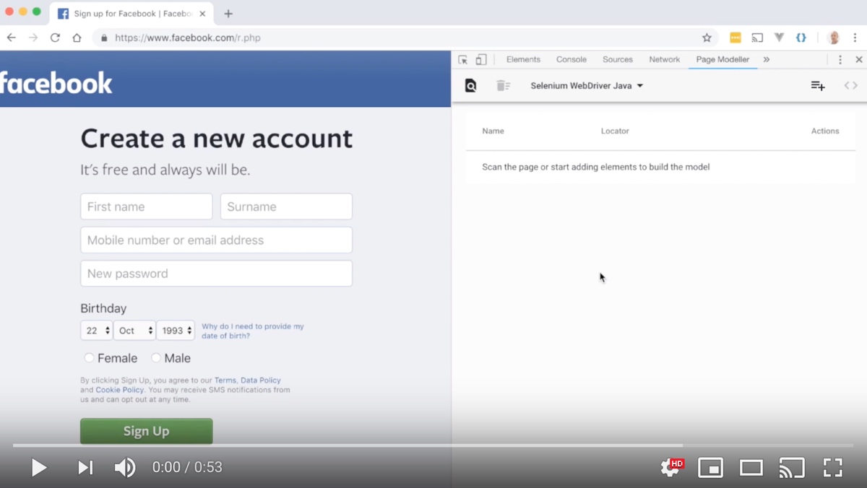Toggle the device toolbar in DevTools
This screenshot has width=867, height=488.
coord(481,60)
